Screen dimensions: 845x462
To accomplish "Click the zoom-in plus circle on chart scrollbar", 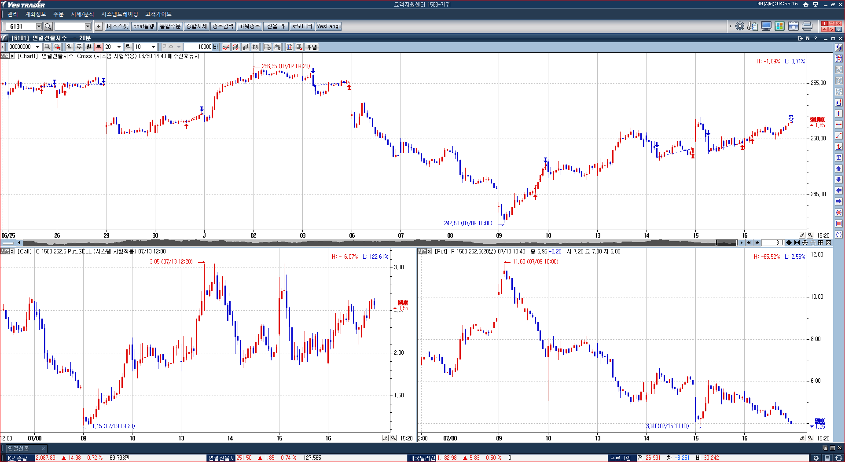I will tap(805, 243).
